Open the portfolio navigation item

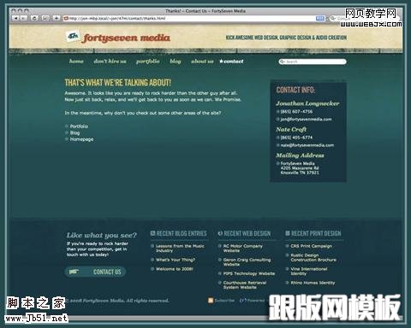[x=147, y=61]
